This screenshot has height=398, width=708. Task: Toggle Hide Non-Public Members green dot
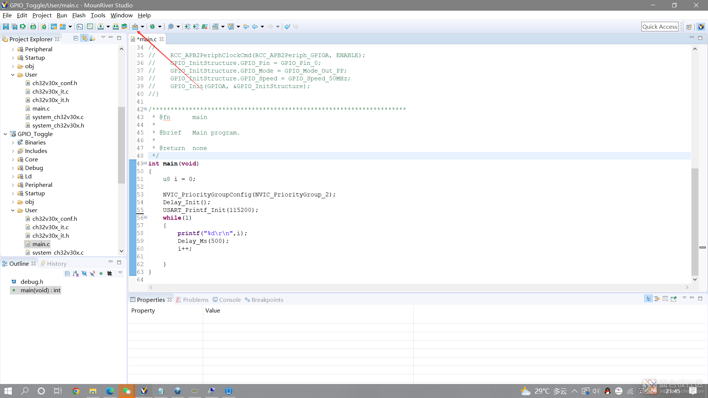(101, 273)
